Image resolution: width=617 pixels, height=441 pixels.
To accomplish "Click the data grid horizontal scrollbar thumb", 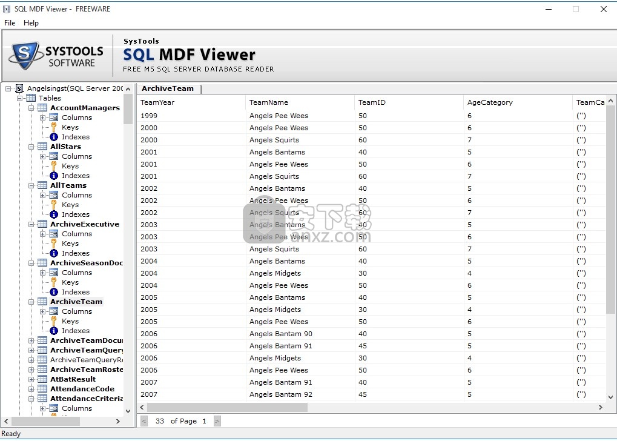I will 228,408.
